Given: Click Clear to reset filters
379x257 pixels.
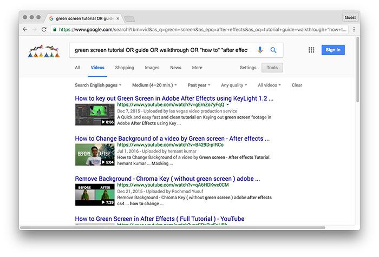Looking at the screenshot, I should [297, 85].
